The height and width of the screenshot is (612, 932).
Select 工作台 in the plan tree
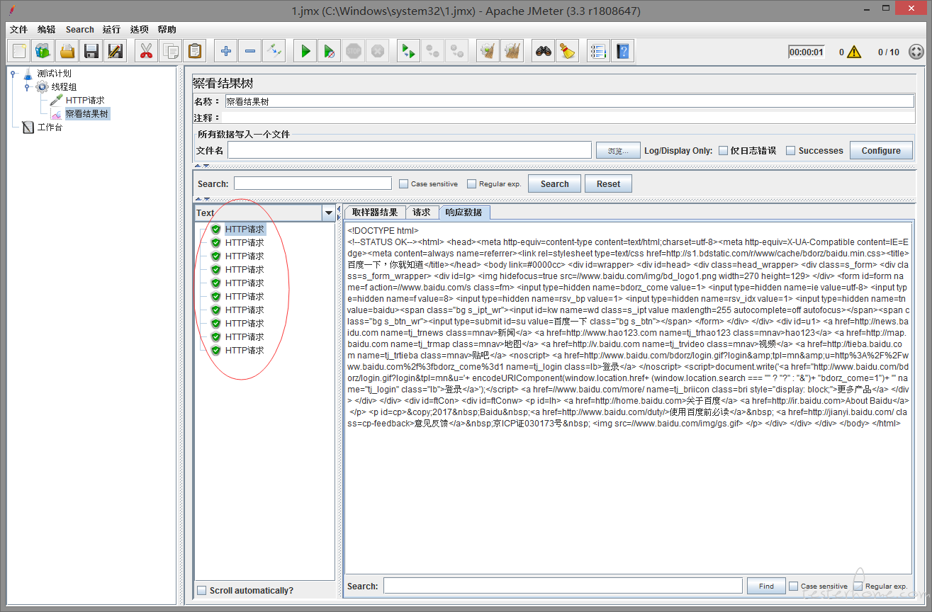pyautogui.click(x=50, y=127)
